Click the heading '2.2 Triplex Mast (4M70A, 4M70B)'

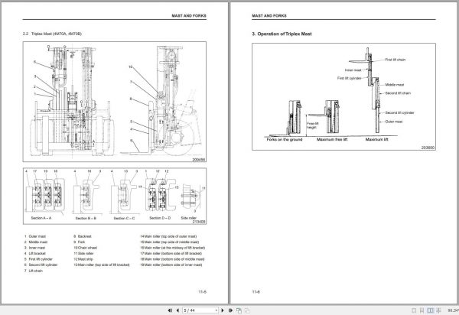pos(52,34)
